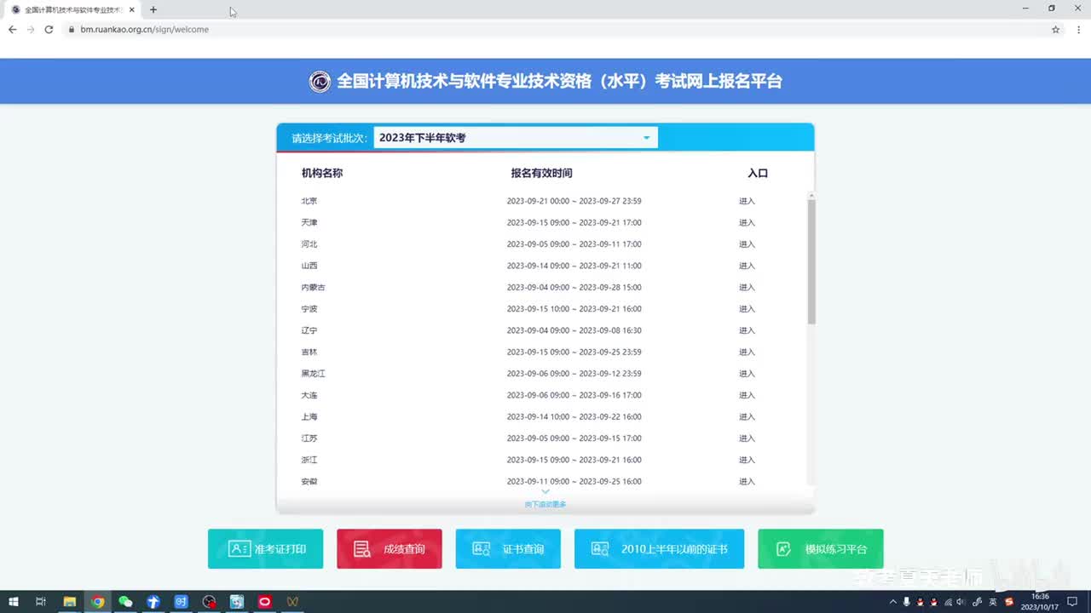Click 进入 link for 辽宁

coord(747,330)
